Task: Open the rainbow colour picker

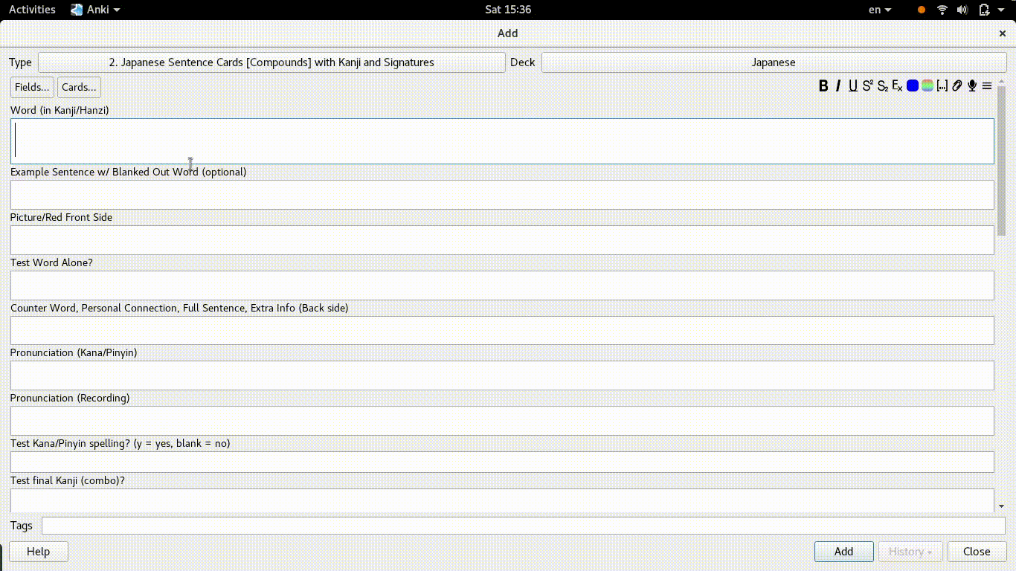Action: (927, 86)
